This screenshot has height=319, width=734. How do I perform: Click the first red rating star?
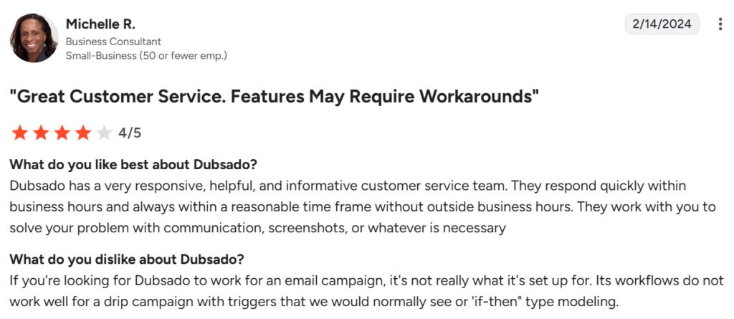(19, 133)
